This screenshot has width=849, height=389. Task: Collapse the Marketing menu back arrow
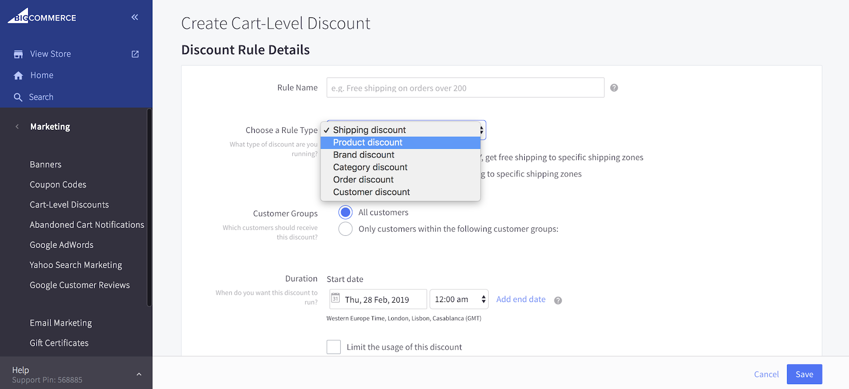click(17, 127)
